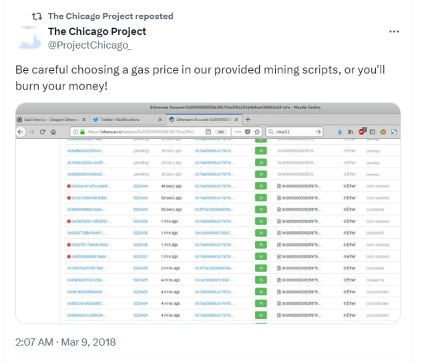Click the Firefox home icon

point(53,132)
